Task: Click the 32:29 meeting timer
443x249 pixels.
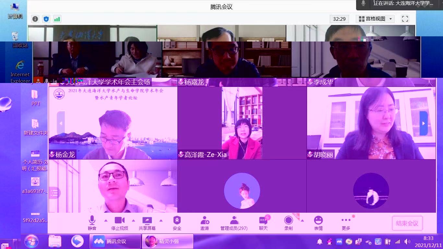Action: tap(339, 19)
